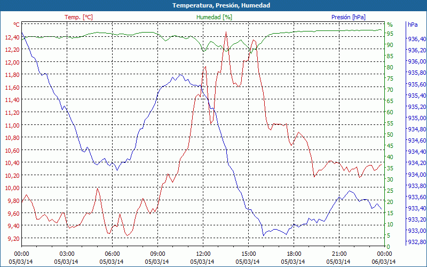Click the 12:00 time axis label
427x267 pixels.
pyautogui.click(x=203, y=254)
